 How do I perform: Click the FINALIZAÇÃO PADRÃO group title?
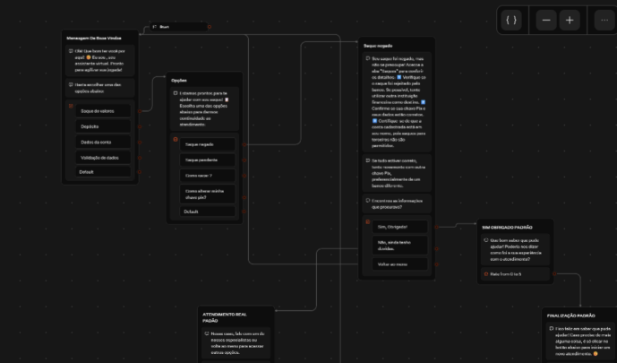(x=571, y=315)
